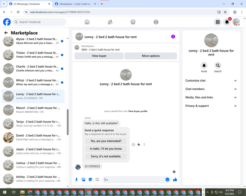Viewport: 246px width, 196px height.
Task: Open Maicol's house rental conversation
Action: tap(33, 110)
